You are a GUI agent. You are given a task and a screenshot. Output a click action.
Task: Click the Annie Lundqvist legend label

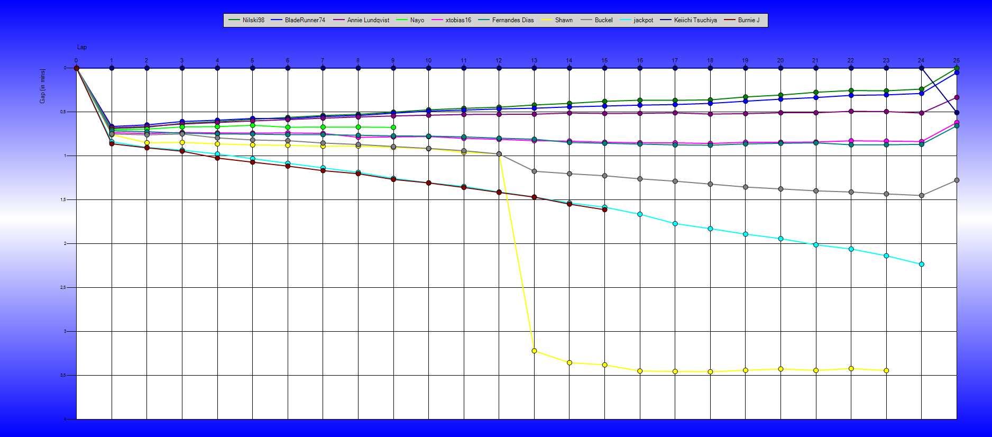coord(368,20)
